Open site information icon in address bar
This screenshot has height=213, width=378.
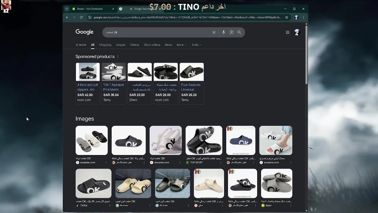click(90, 17)
